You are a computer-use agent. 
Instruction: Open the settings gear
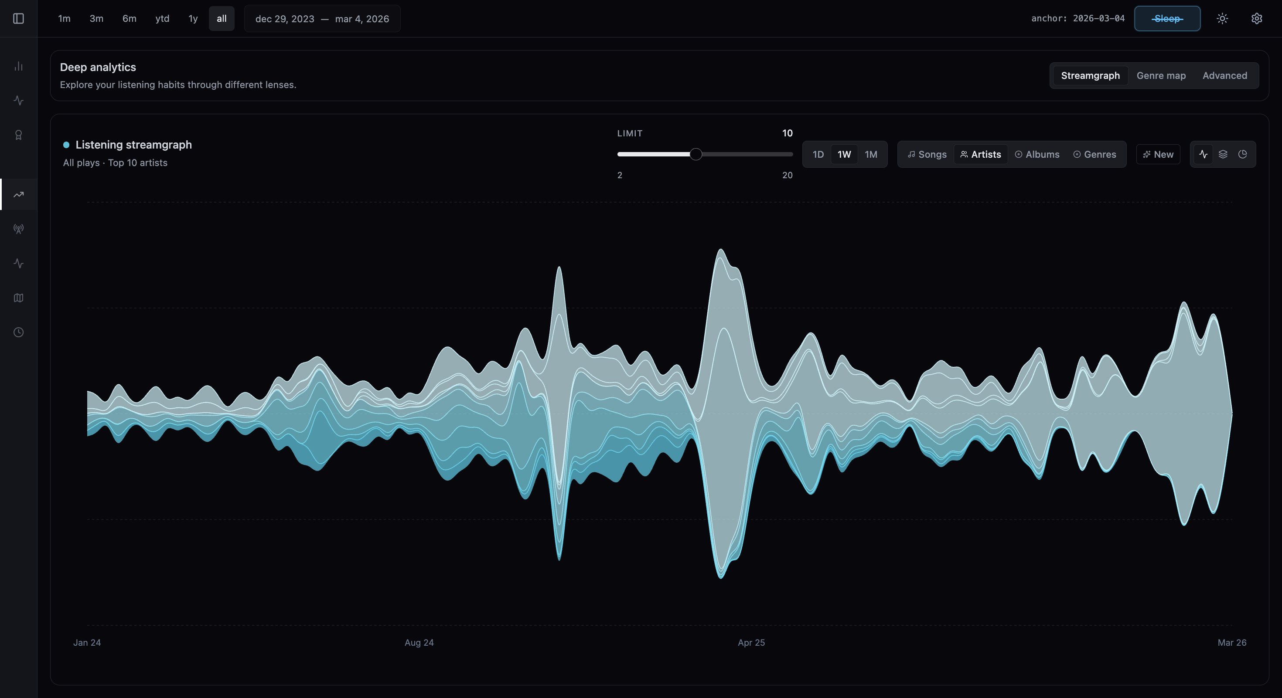(1257, 18)
